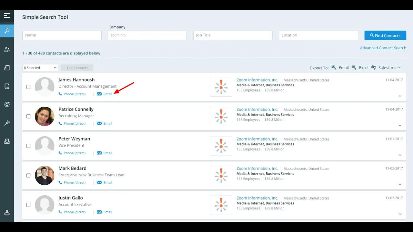Click the Find Contacts button
The image size is (413, 232).
(385, 35)
